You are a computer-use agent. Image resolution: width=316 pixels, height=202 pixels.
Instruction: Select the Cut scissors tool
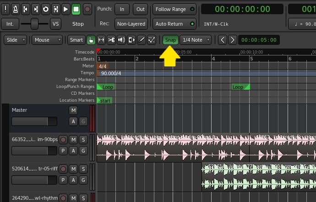click(111, 40)
